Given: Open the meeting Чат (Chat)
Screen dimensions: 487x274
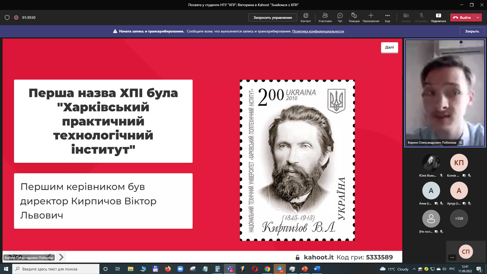Looking at the screenshot, I should pos(340,18).
